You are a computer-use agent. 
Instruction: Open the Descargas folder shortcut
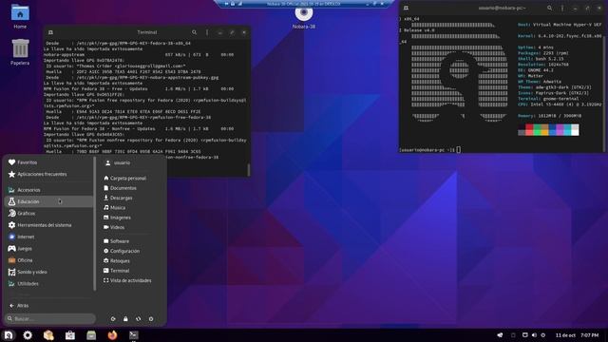click(118, 198)
